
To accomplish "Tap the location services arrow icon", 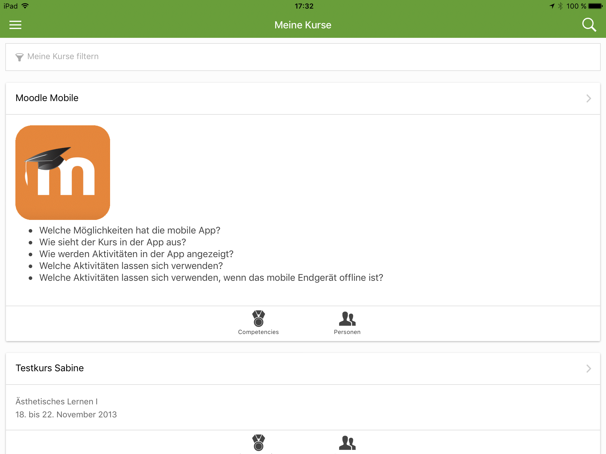I will (552, 6).
